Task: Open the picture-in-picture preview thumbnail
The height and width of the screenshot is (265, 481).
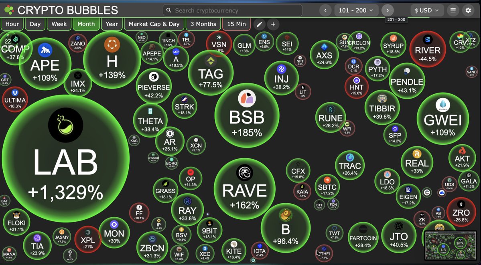Action: [450, 245]
